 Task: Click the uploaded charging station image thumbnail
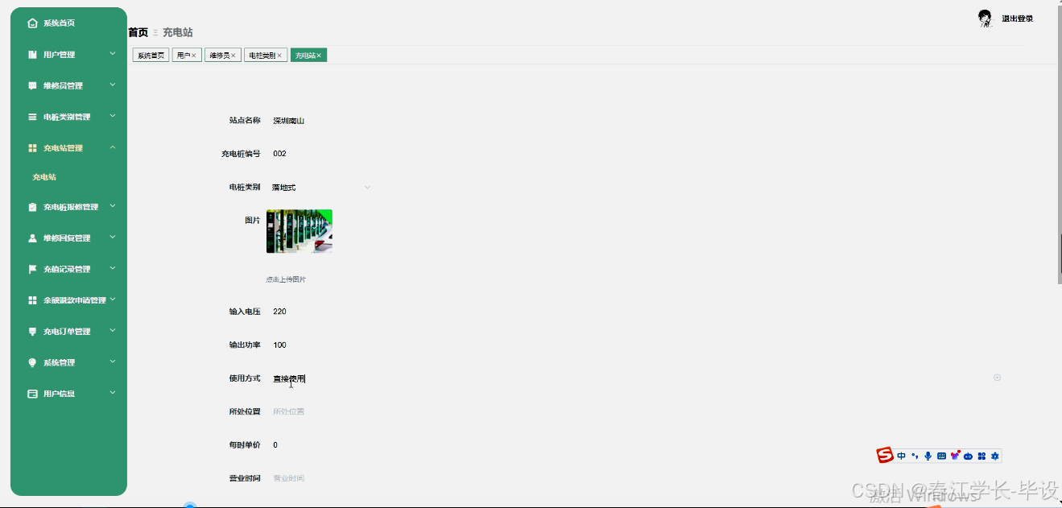pos(300,231)
